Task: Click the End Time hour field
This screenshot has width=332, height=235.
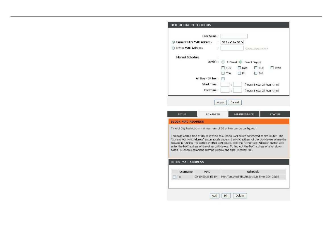Action: [x=225, y=90]
